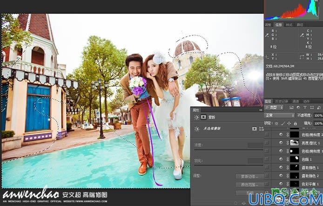The width and height of the screenshot is (323, 206).
Task: Click the X Y crosshair coordinates icon
Action: 267,57
